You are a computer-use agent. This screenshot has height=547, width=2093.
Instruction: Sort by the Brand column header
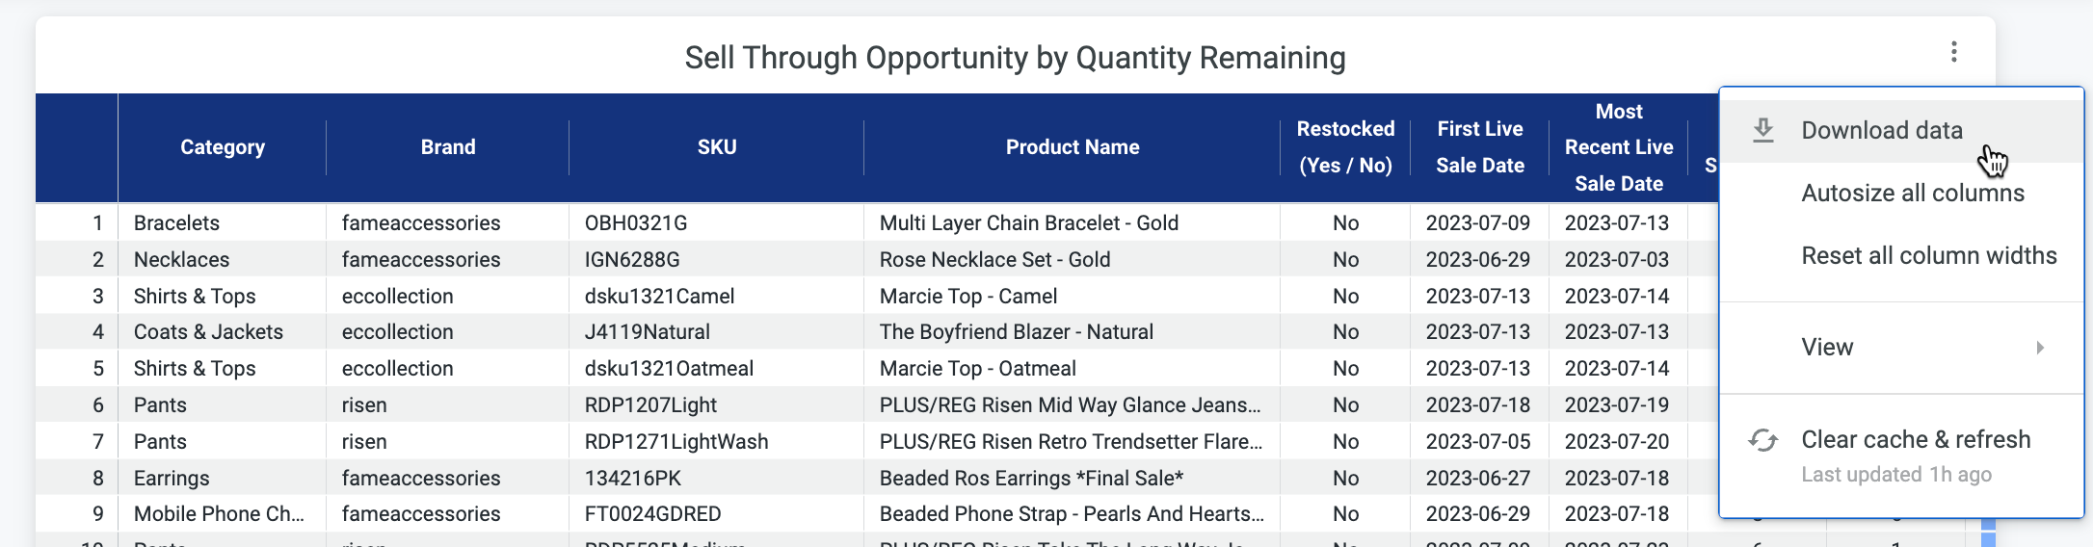[x=448, y=147]
